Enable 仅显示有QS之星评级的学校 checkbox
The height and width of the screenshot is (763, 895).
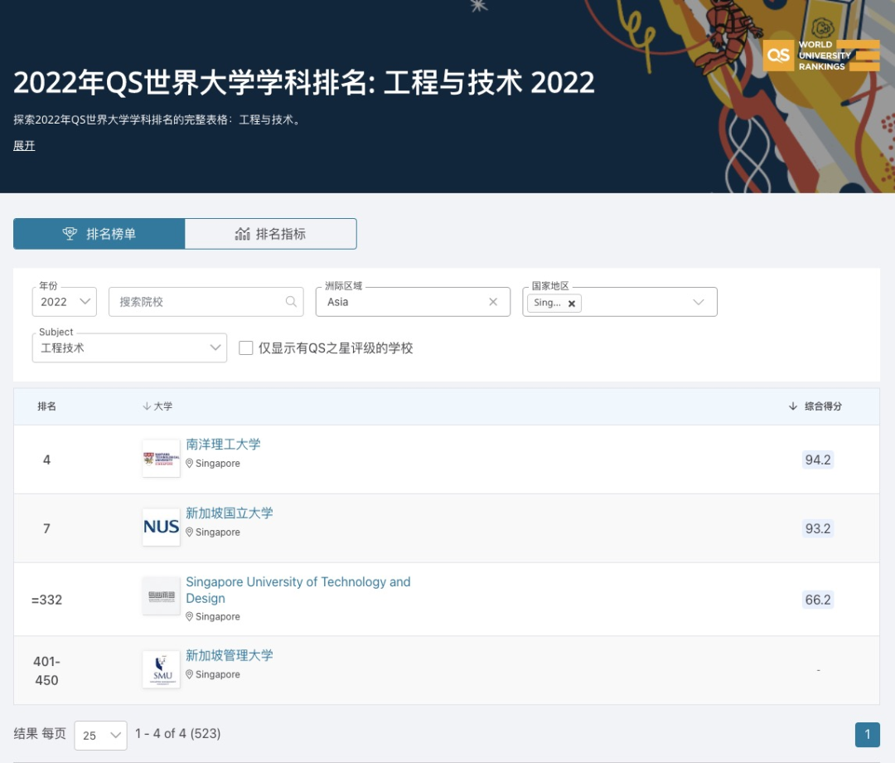coord(246,347)
